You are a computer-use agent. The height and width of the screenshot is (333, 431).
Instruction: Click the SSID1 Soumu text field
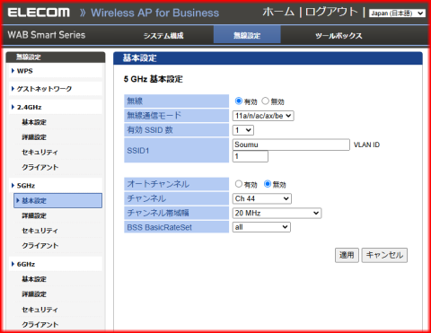[291, 145]
